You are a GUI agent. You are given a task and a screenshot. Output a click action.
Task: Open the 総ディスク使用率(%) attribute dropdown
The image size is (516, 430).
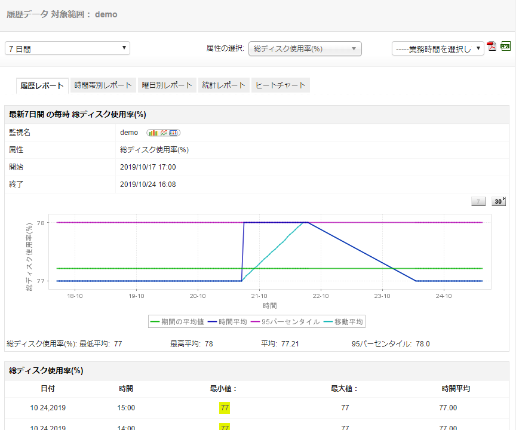[x=305, y=48]
